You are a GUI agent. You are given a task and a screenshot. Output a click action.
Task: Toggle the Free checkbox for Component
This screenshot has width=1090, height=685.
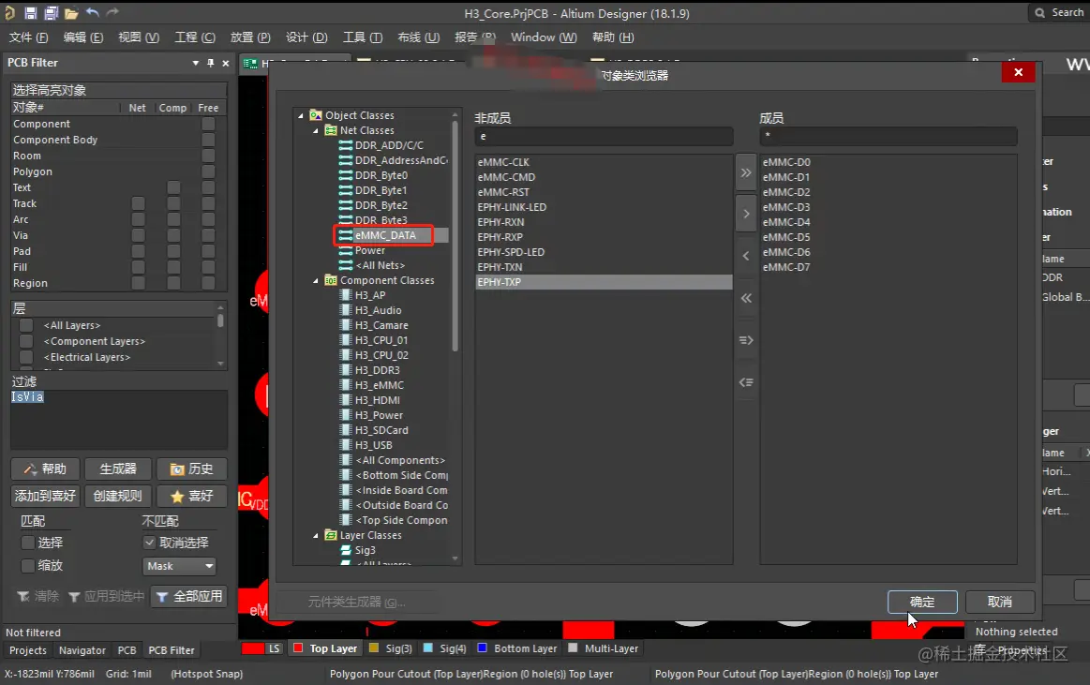[x=208, y=124]
